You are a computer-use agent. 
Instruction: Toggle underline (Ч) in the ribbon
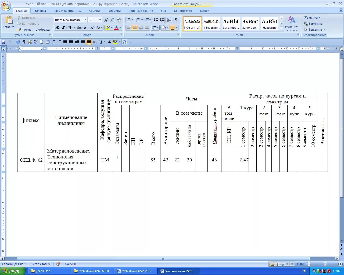[x=70, y=28]
